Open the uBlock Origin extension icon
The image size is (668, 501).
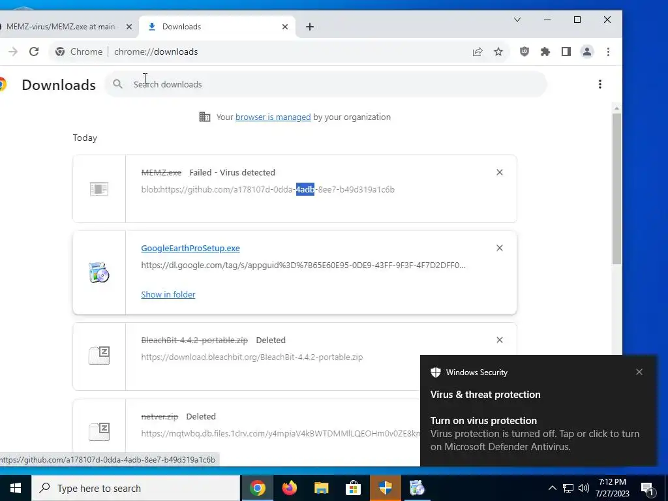[524, 52]
